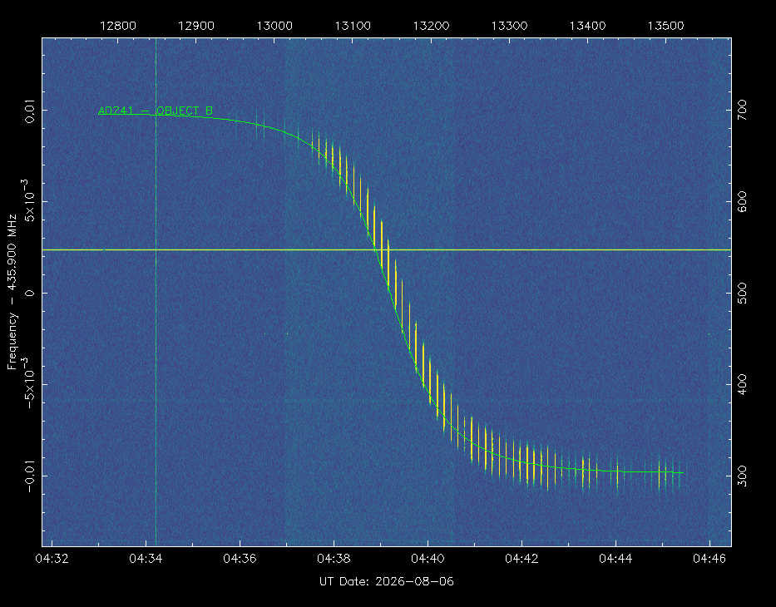Click the vertical green cursor line
This screenshot has width=776, height=607.
point(156,292)
